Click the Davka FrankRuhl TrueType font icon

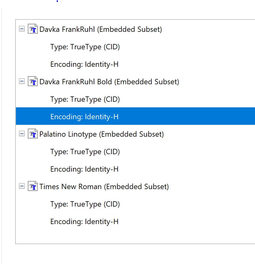click(33, 29)
